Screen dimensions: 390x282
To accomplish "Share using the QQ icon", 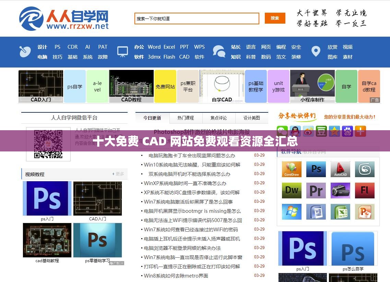I will (x=295, y=131).
